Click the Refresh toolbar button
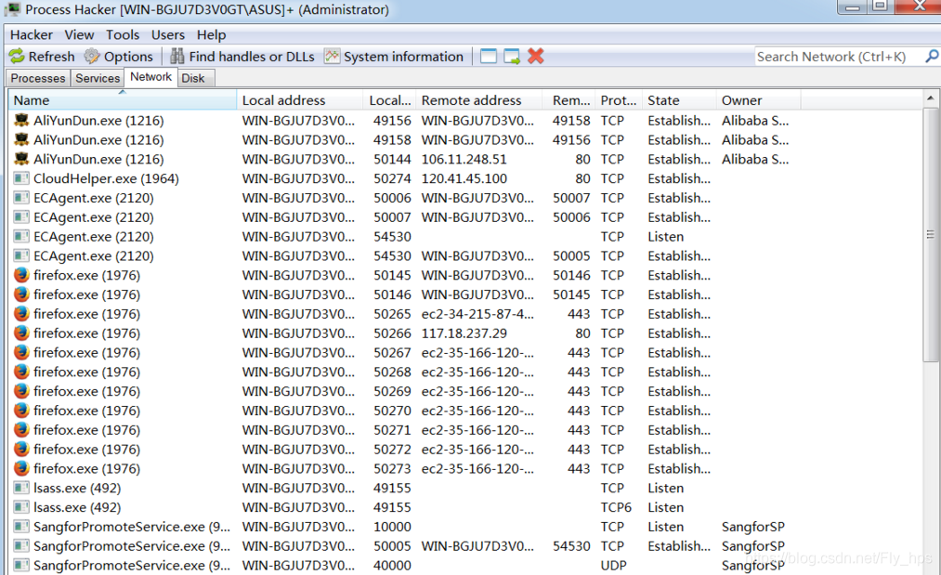 (x=42, y=57)
